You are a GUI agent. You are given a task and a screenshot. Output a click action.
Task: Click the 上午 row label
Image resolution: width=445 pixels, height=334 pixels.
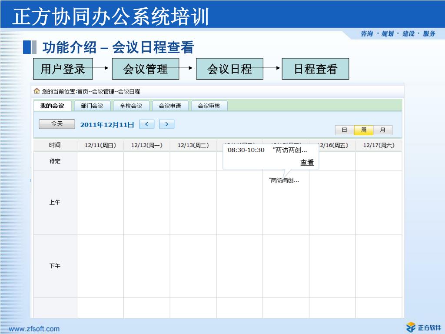point(55,202)
